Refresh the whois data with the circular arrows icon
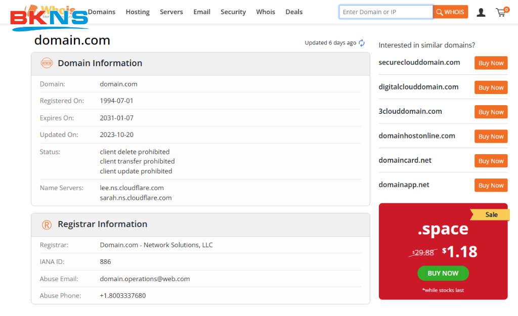518x316 pixels. coord(362,43)
